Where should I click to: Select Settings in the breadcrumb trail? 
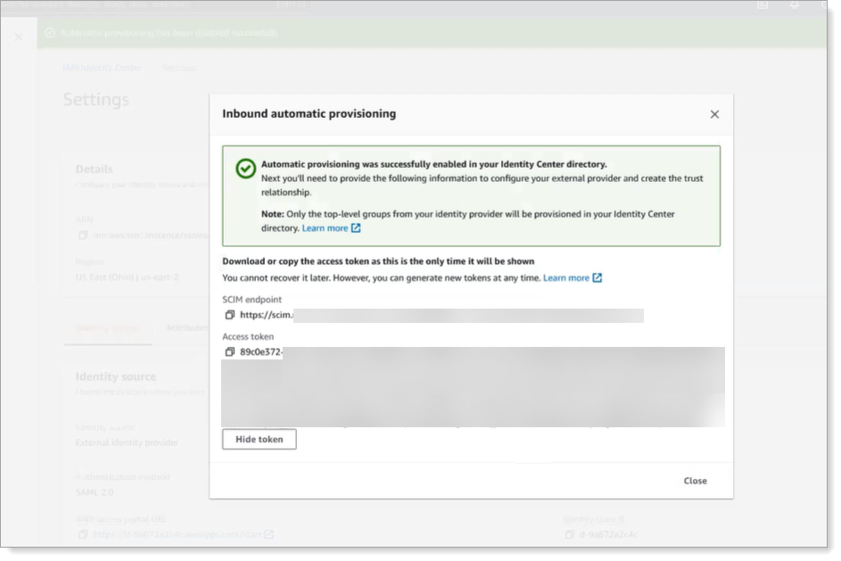pyautogui.click(x=178, y=68)
